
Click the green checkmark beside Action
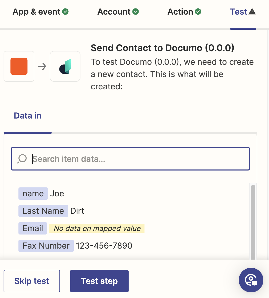coord(198,12)
